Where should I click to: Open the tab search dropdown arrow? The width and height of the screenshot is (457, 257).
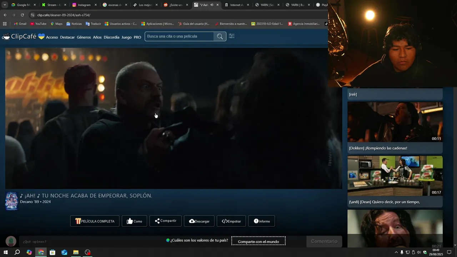(x=5, y=5)
